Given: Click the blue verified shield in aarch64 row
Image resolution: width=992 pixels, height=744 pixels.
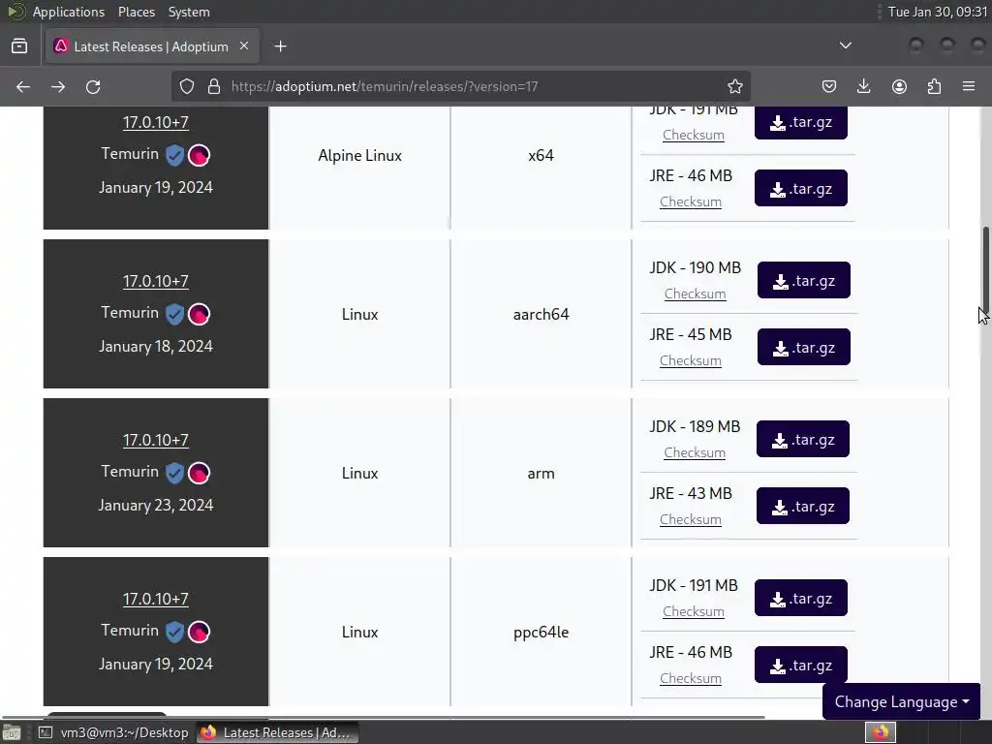Looking at the screenshot, I should pos(174,314).
